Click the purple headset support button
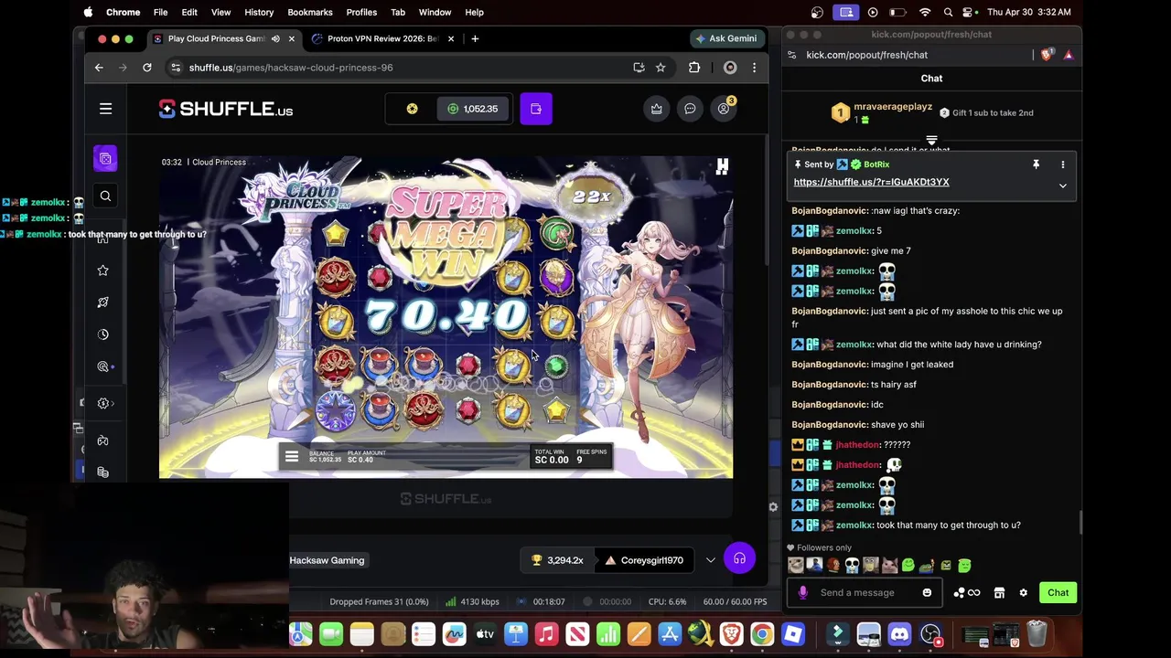This screenshot has height=658, width=1171. coord(739,558)
